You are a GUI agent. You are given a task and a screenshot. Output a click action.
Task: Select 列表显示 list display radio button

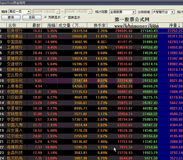click(46, 17)
